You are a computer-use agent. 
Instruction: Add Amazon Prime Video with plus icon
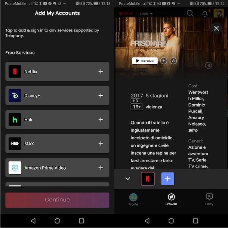[101, 168]
